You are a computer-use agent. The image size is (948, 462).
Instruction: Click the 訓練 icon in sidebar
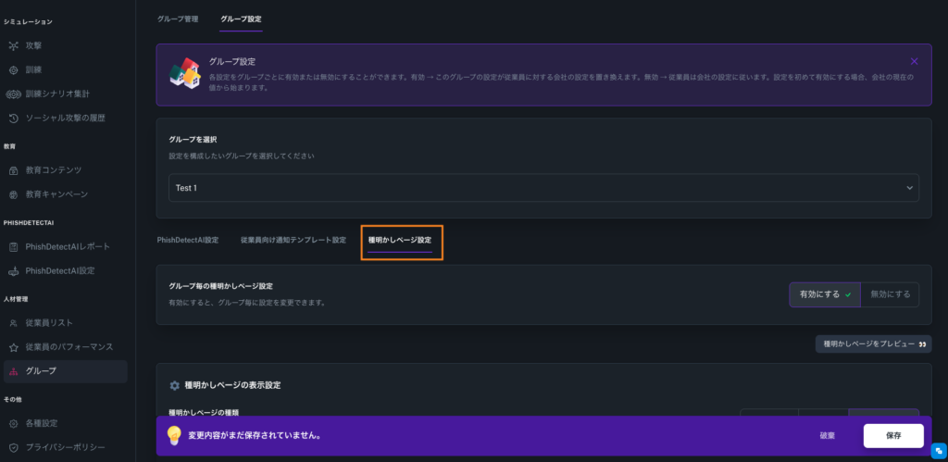tap(13, 69)
